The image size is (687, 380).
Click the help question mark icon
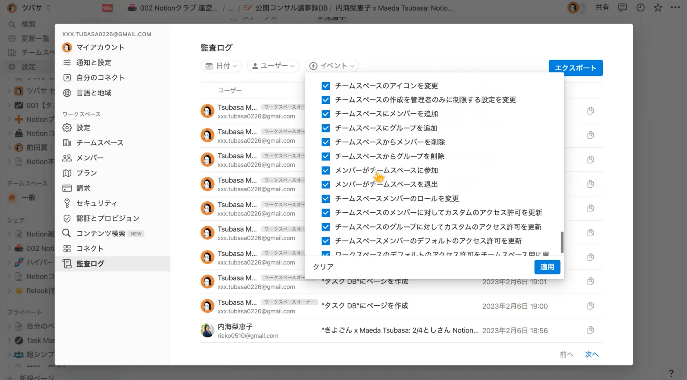pyautogui.click(x=671, y=373)
